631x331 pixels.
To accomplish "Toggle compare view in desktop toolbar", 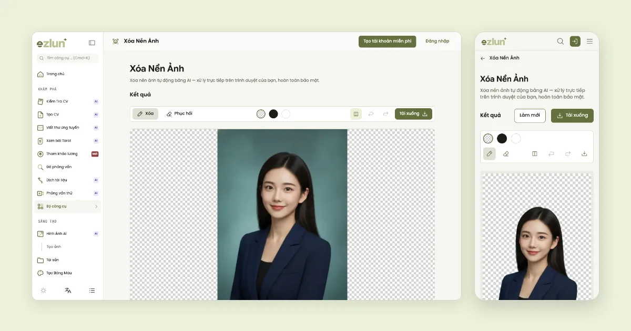I will pyautogui.click(x=356, y=114).
